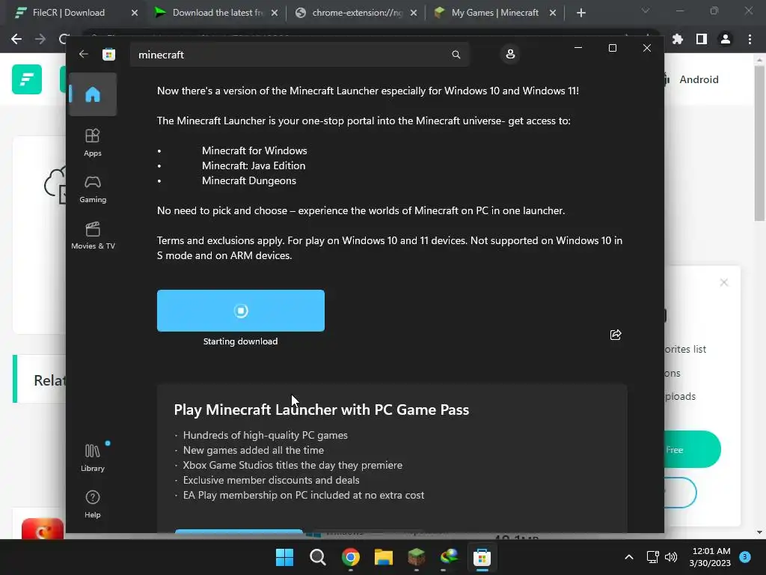Go back in Chrome browser

[16, 39]
